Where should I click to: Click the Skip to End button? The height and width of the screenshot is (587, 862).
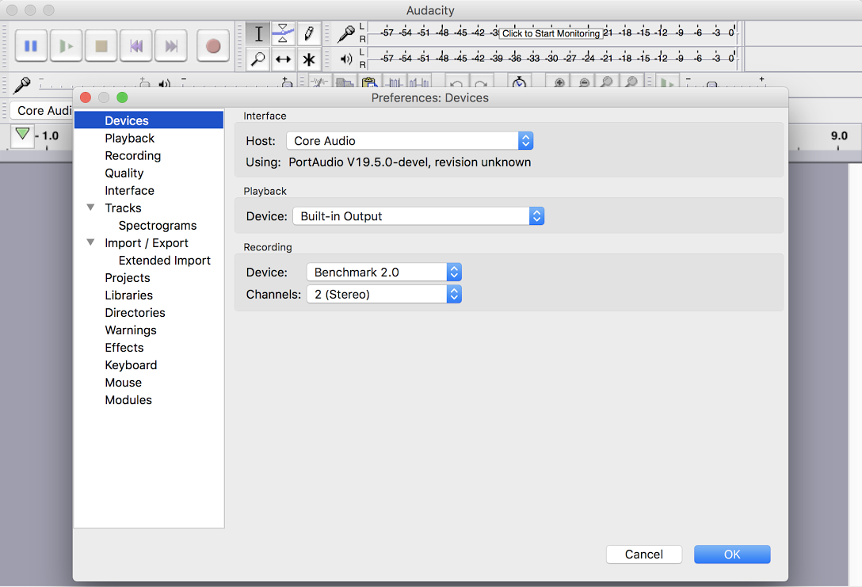(x=171, y=46)
